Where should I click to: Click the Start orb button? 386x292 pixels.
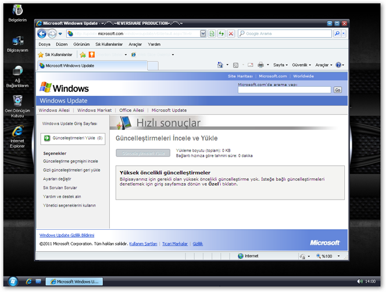click(x=13, y=282)
